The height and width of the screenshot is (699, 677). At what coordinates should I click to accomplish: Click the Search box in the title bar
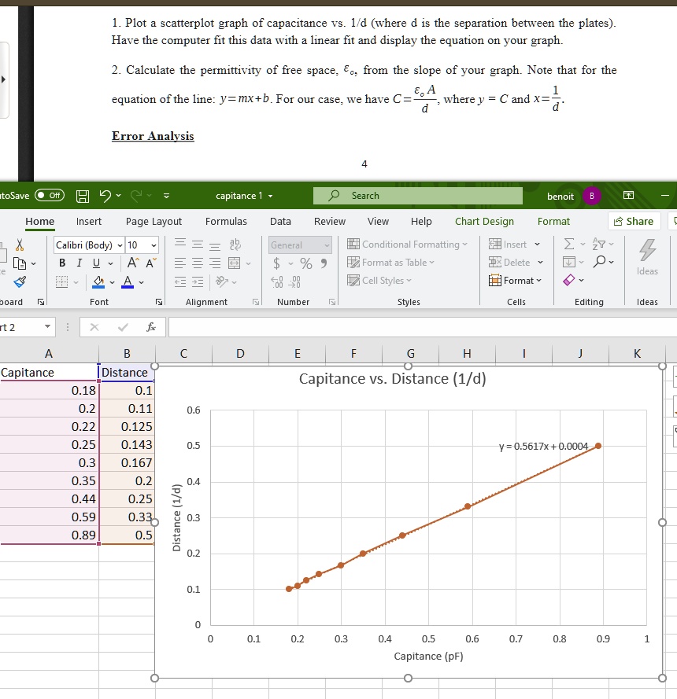point(417,195)
